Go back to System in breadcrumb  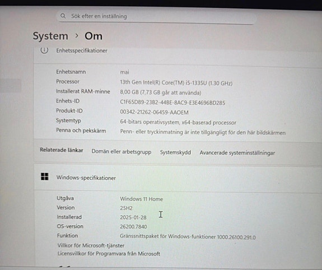(50, 36)
